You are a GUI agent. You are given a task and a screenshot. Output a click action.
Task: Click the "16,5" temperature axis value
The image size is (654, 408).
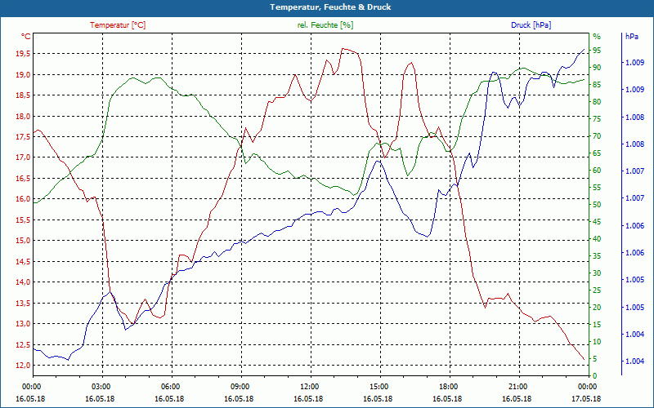click(x=23, y=178)
